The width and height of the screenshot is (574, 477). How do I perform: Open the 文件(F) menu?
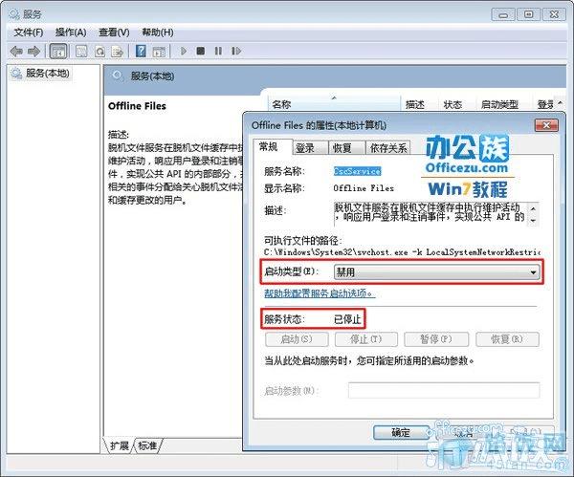tap(28, 33)
